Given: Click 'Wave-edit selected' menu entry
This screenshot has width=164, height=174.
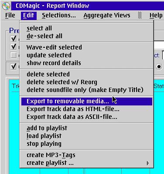Looking at the screenshot, I should [x=86, y=47].
